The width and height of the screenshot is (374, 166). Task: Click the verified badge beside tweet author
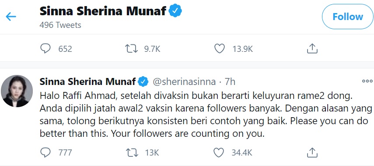click(143, 82)
